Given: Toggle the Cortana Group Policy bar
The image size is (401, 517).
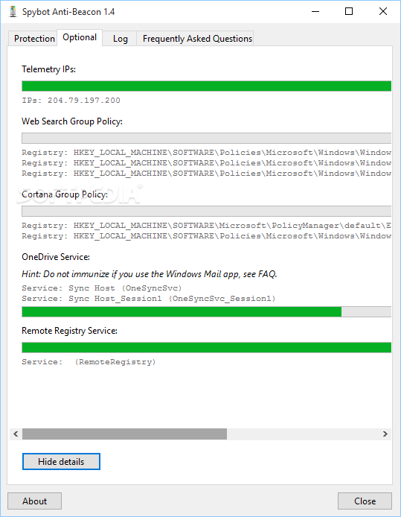Looking at the screenshot, I should (206, 211).
